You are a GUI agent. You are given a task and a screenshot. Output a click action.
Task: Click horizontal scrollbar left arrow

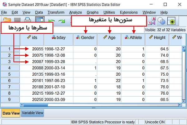pos(22,105)
